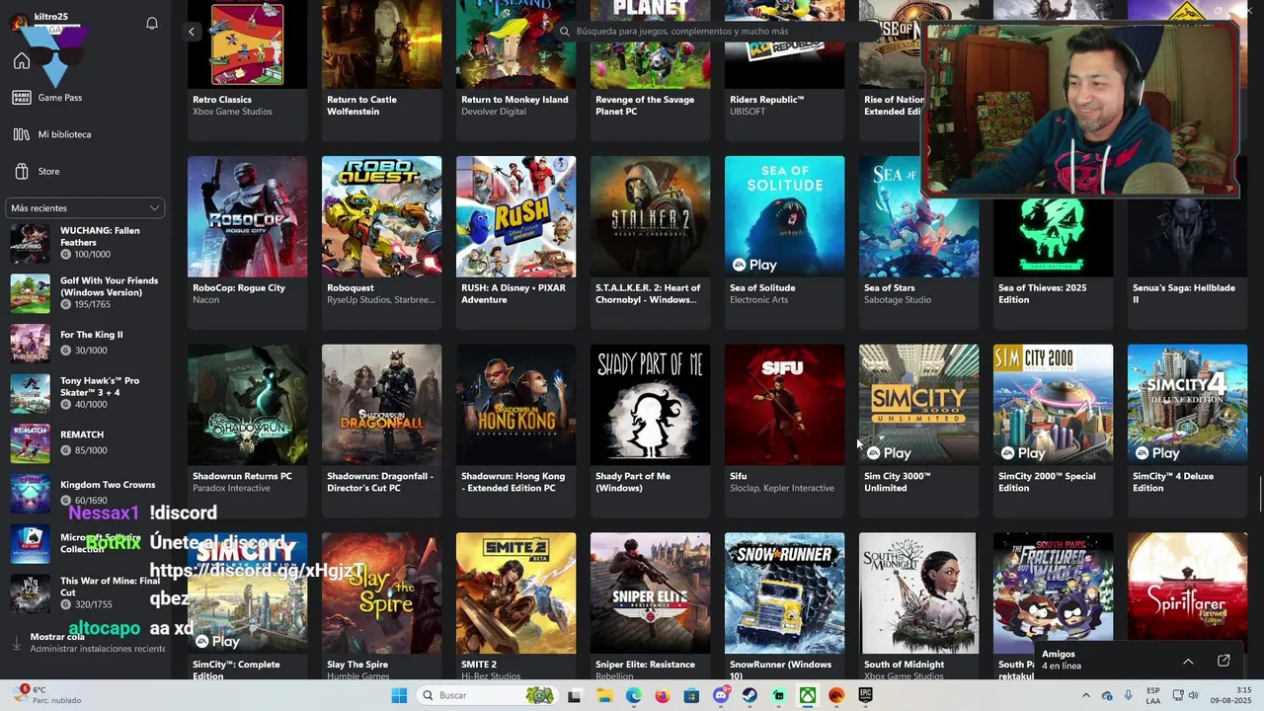Open Shadowrun: Dragonfall Director's Cut tile
The image size is (1264, 711).
382,431
